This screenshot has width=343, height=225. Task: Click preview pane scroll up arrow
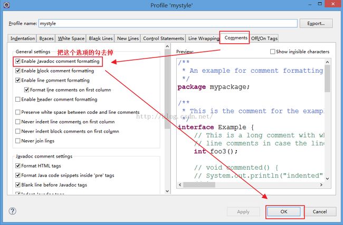point(328,62)
